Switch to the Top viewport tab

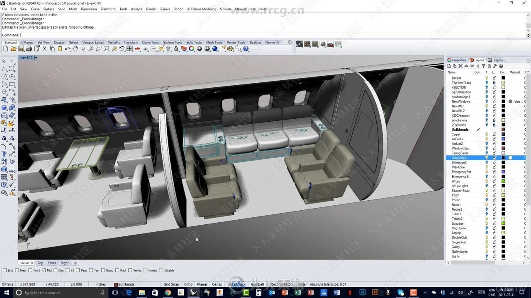coord(40,263)
